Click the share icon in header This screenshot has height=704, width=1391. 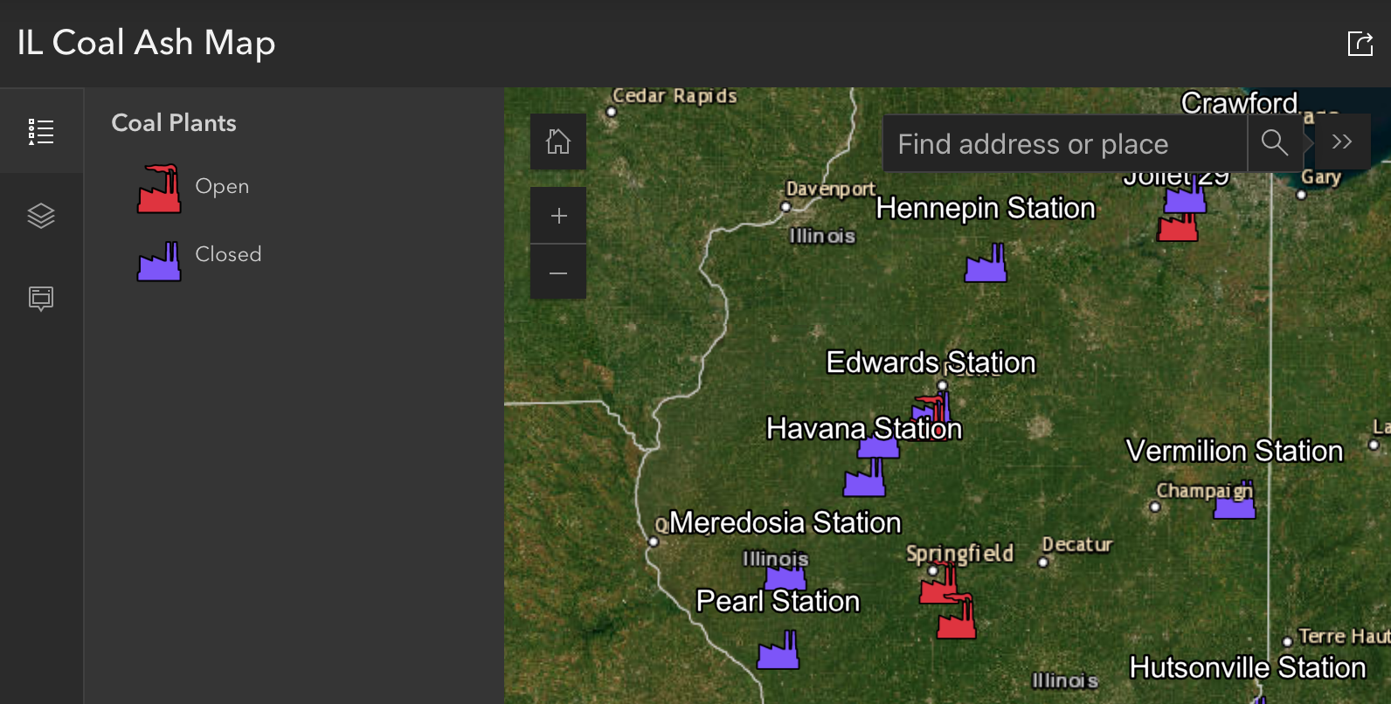(x=1360, y=43)
